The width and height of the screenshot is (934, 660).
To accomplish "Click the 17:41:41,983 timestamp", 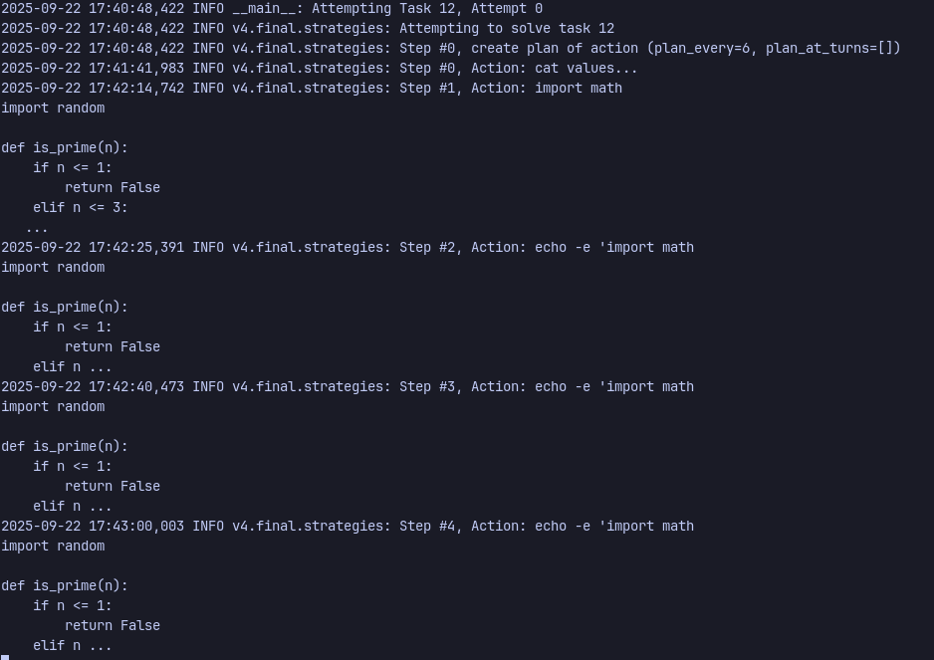I will click(x=136, y=68).
